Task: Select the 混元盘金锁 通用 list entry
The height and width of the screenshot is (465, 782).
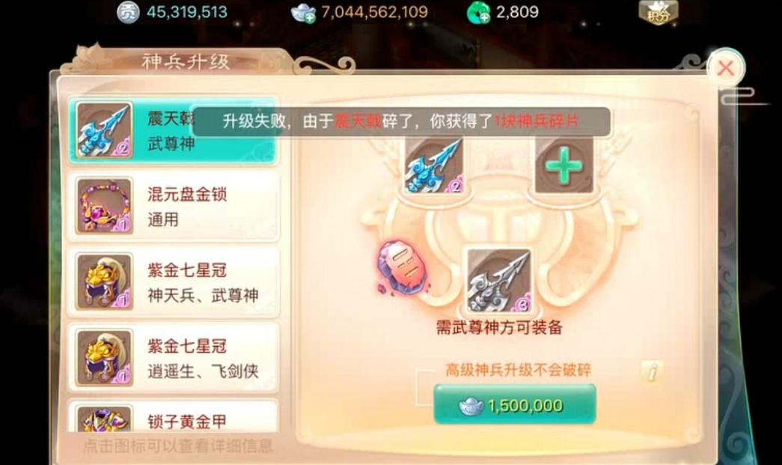Action: click(173, 206)
